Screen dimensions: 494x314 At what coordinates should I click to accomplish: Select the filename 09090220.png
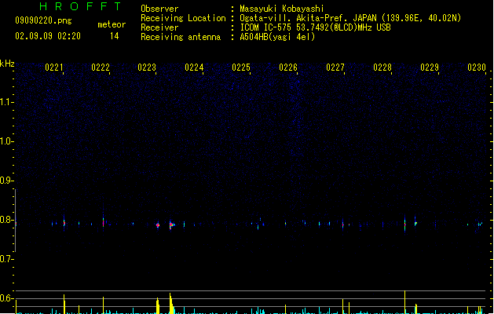pos(43,20)
